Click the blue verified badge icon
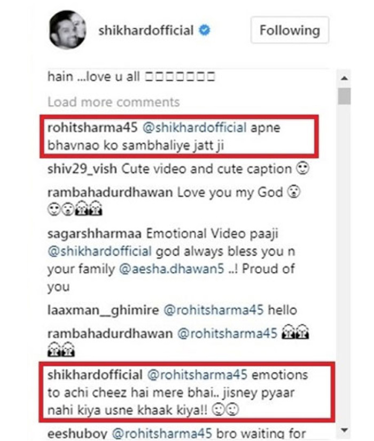Viewport: 374px width, 441px height. [x=205, y=30]
